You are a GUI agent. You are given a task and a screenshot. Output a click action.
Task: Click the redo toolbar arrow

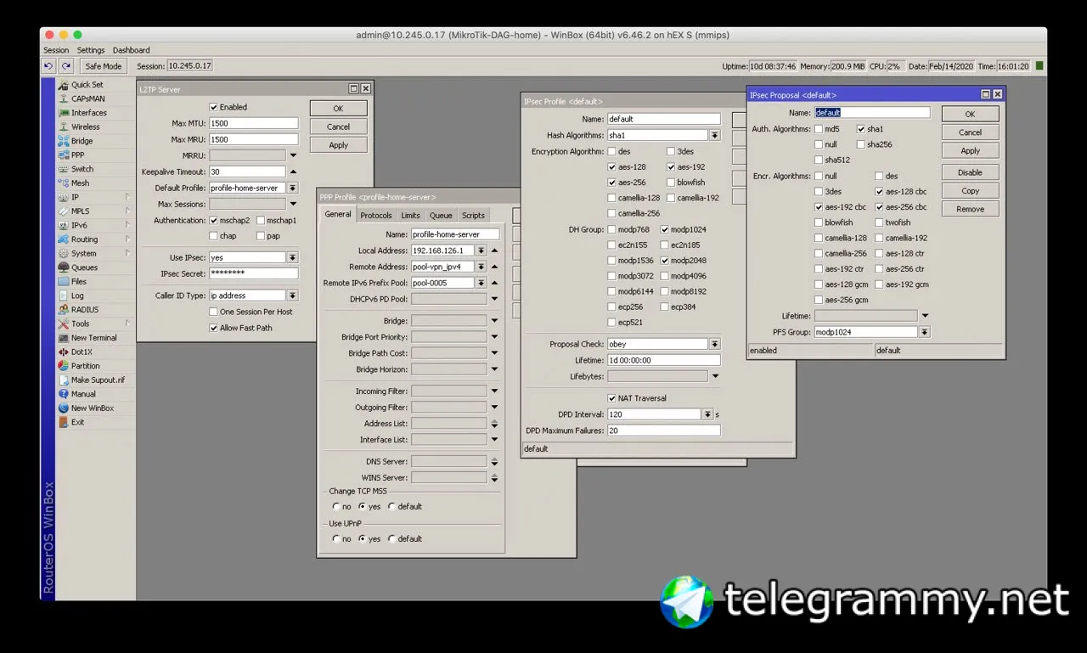65,65
